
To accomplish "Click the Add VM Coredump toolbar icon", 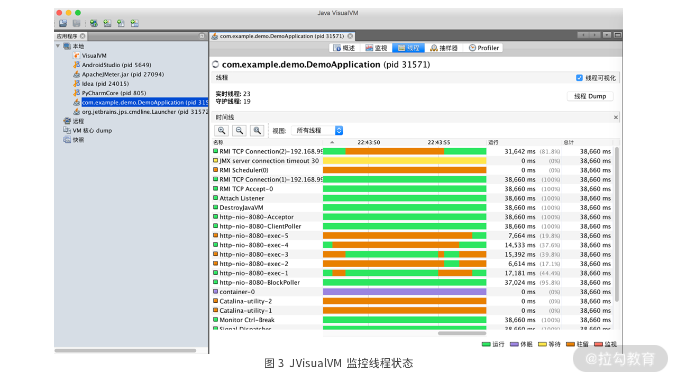I will [x=121, y=23].
